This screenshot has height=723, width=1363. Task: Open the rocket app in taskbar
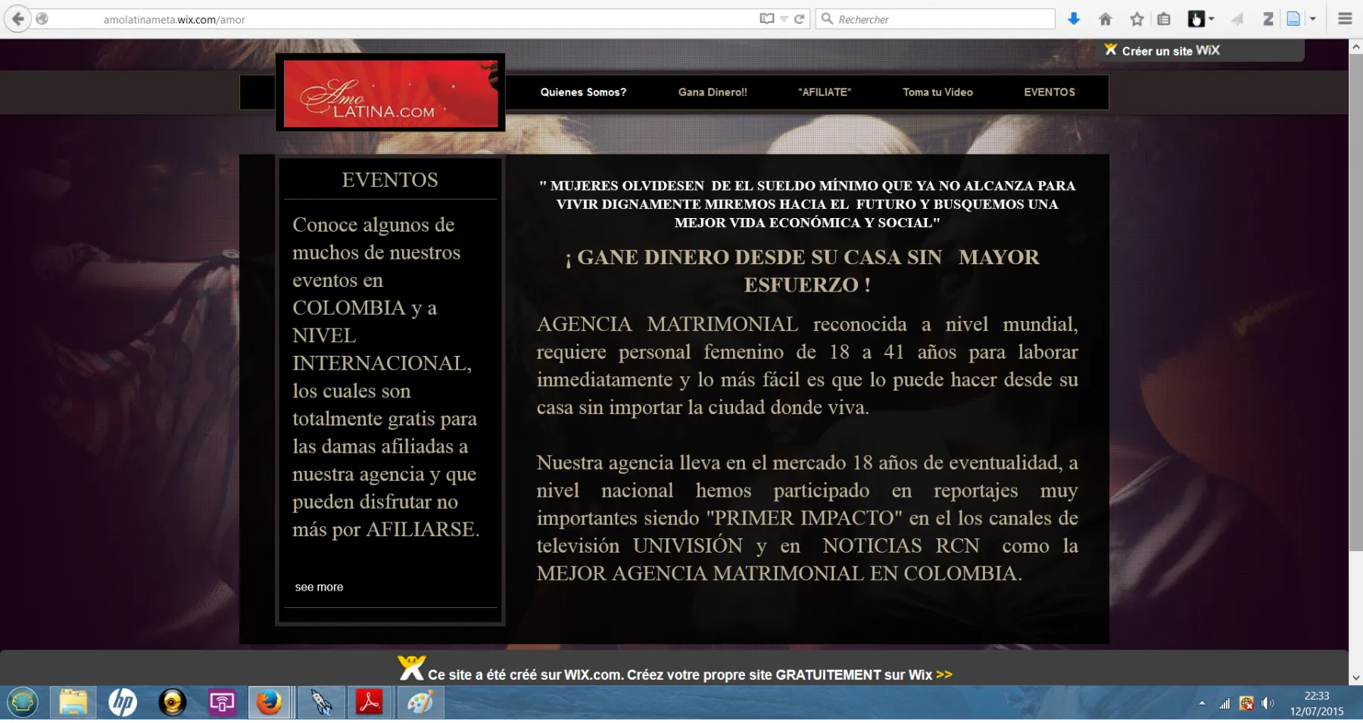tap(321, 703)
